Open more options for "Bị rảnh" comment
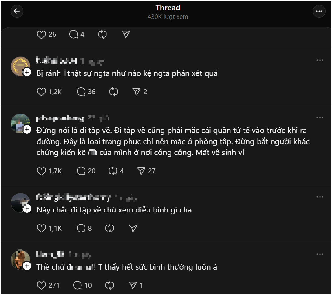The image size is (332, 295). click(x=320, y=60)
